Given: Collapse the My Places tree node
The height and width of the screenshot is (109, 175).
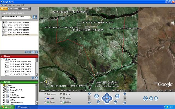Looking at the screenshot, I should [x=2, y=59].
